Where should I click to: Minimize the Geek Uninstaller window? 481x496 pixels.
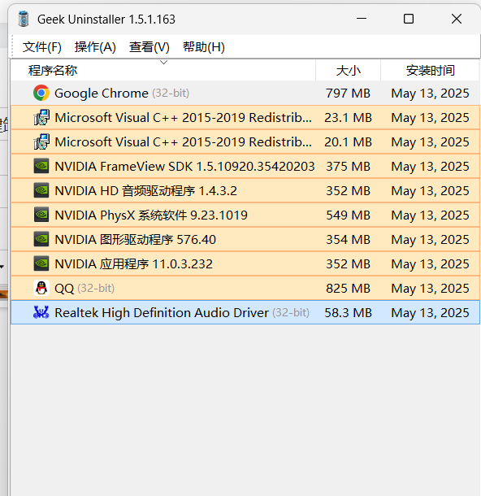pyautogui.click(x=362, y=19)
